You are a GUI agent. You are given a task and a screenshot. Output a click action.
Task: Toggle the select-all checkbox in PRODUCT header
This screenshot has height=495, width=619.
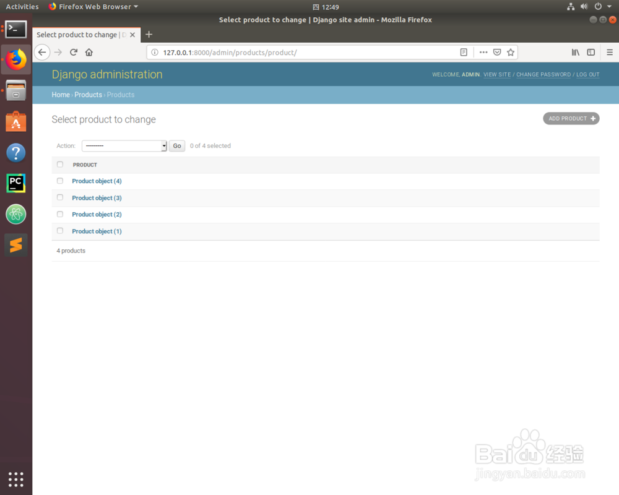point(60,164)
